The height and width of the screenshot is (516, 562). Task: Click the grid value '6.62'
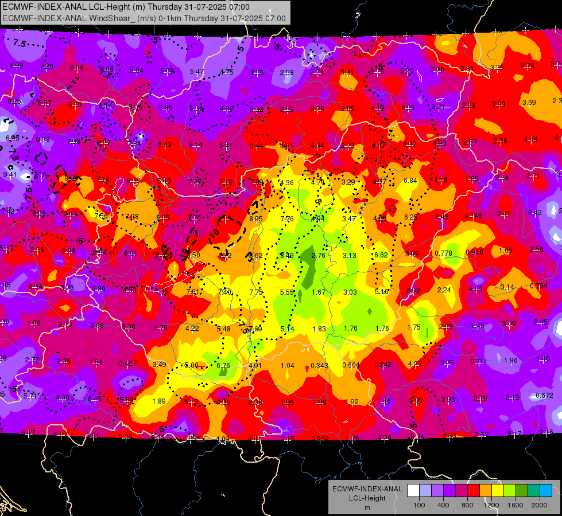381,255
